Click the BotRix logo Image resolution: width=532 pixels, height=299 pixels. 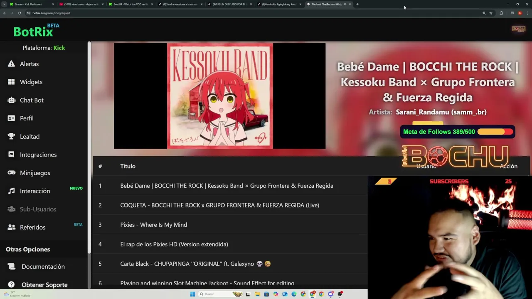(x=36, y=31)
